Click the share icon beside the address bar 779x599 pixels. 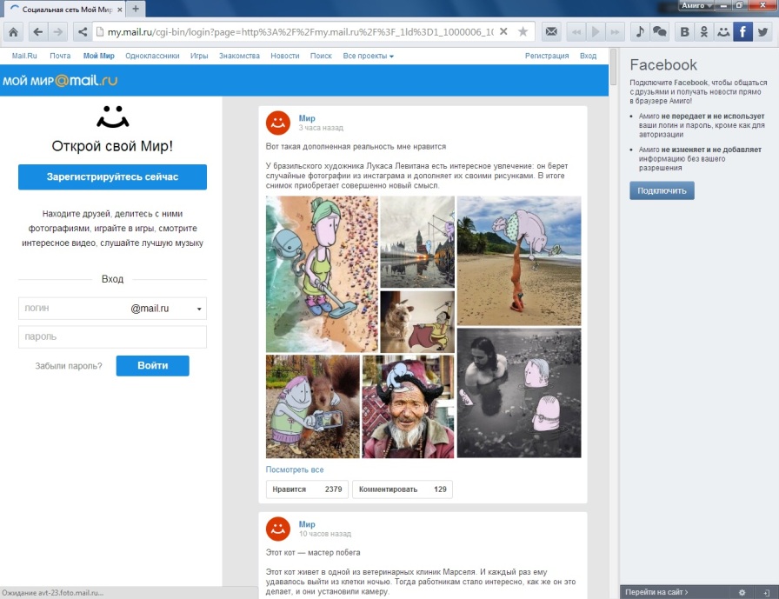[83, 32]
